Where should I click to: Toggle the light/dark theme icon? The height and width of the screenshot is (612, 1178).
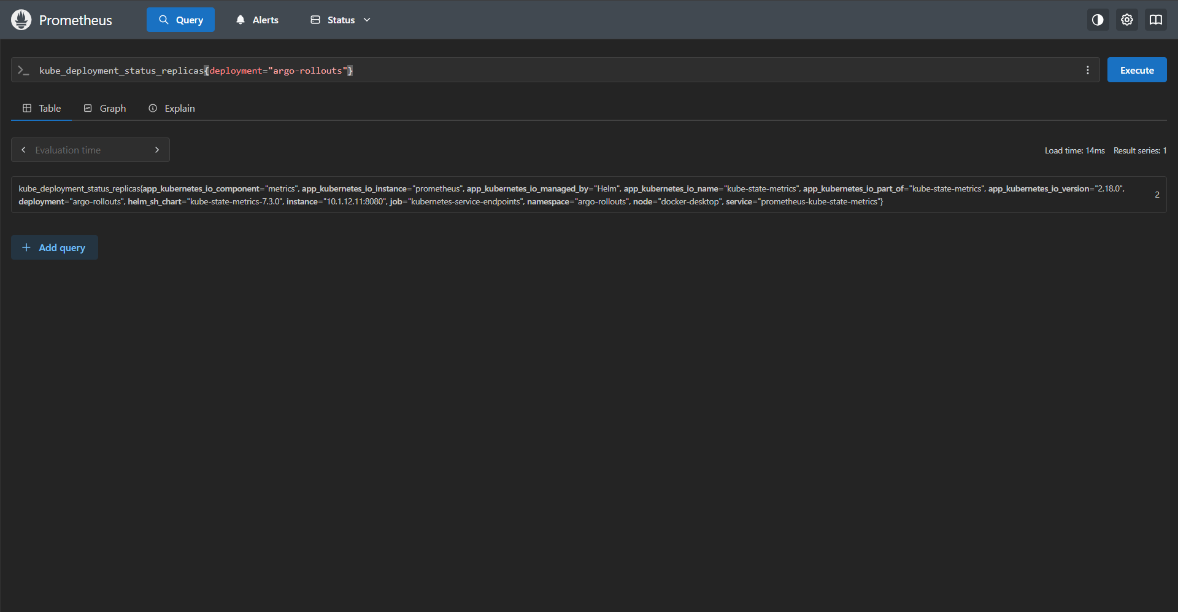pos(1098,20)
